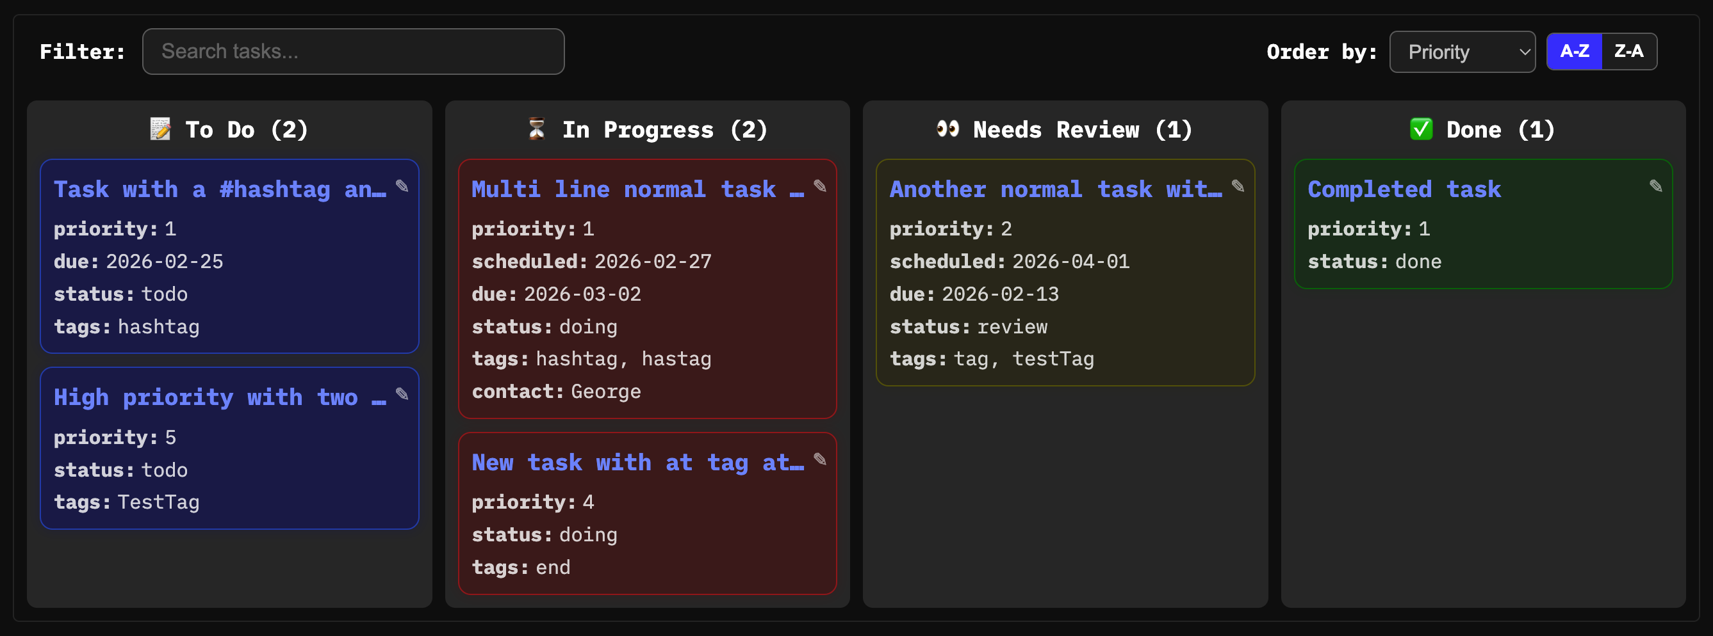Image resolution: width=1713 pixels, height=636 pixels.
Task: Edit the 'New task with at tag' card
Action: (820, 459)
